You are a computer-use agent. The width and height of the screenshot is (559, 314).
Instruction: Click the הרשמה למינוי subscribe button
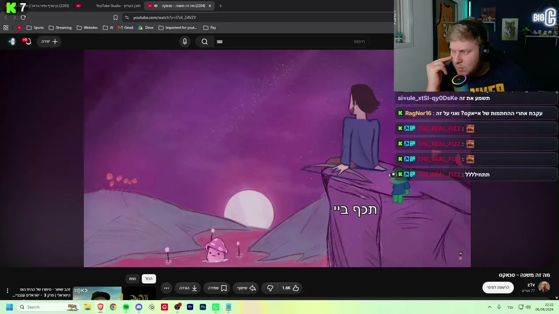pyautogui.click(x=498, y=287)
